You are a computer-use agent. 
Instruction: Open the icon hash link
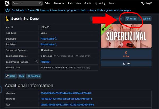67,105
